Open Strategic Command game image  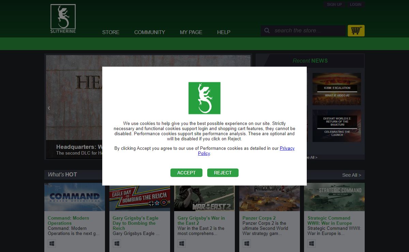click(x=334, y=197)
